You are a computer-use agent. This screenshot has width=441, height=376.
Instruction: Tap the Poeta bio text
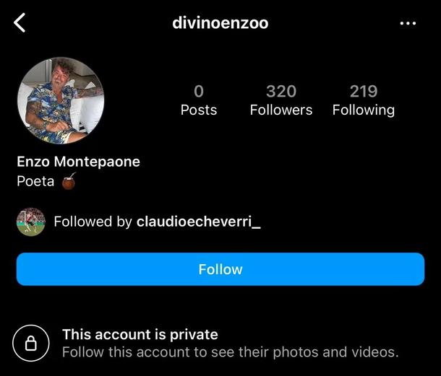tap(35, 181)
